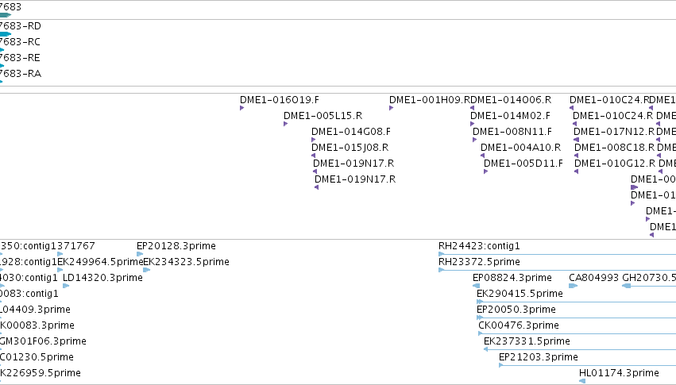Click the DME1-017N12.R feature label
676x385 pixels.
point(614,132)
